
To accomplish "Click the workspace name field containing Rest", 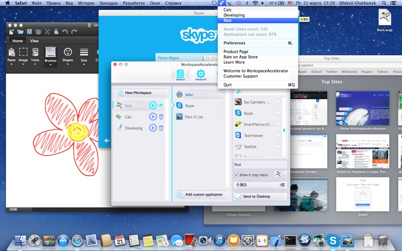I will click(x=260, y=165).
